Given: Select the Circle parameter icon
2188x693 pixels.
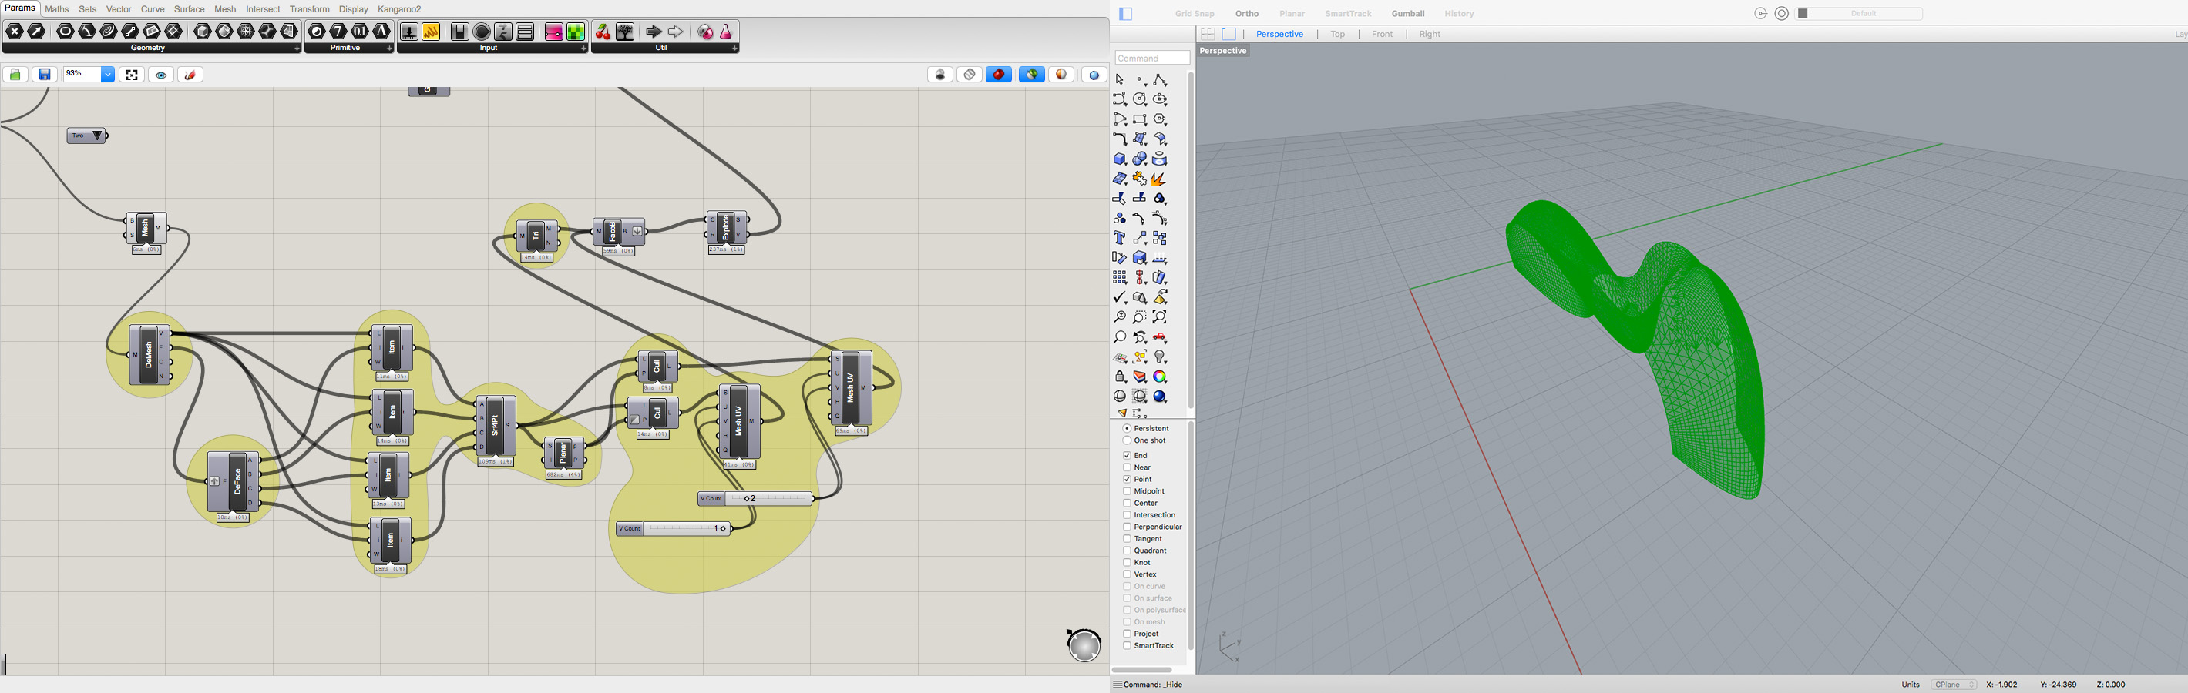Looking at the screenshot, I should coord(66,32).
